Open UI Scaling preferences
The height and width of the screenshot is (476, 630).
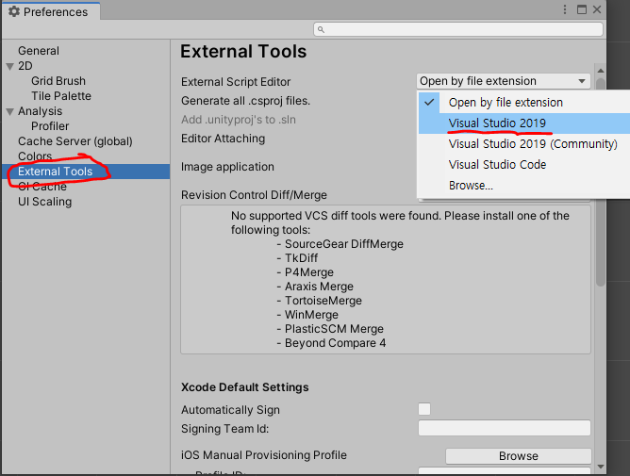click(x=45, y=202)
